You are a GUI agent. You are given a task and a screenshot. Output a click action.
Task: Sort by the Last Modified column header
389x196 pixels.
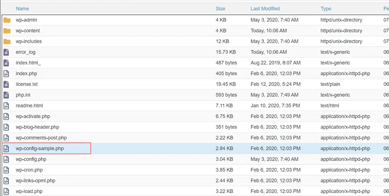pyautogui.click(x=265, y=8)
